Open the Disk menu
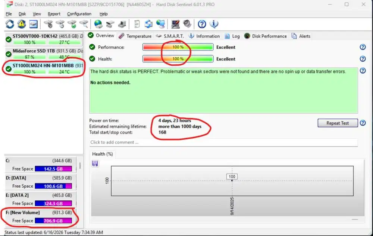The width and height of the screenshot is (373, 236). [22, 14]
